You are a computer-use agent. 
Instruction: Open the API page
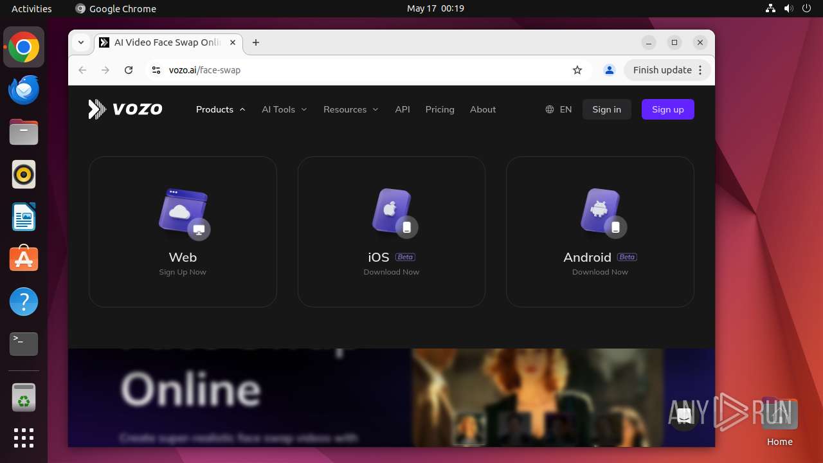coord(402,109)
